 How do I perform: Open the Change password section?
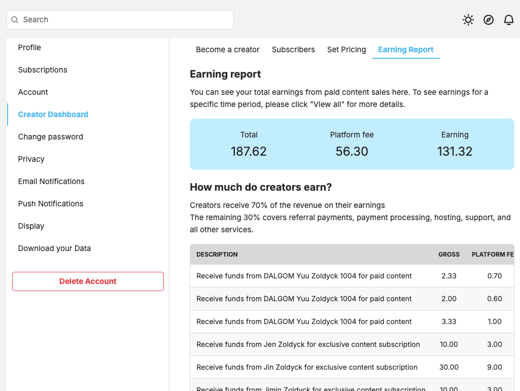[50, 136]
